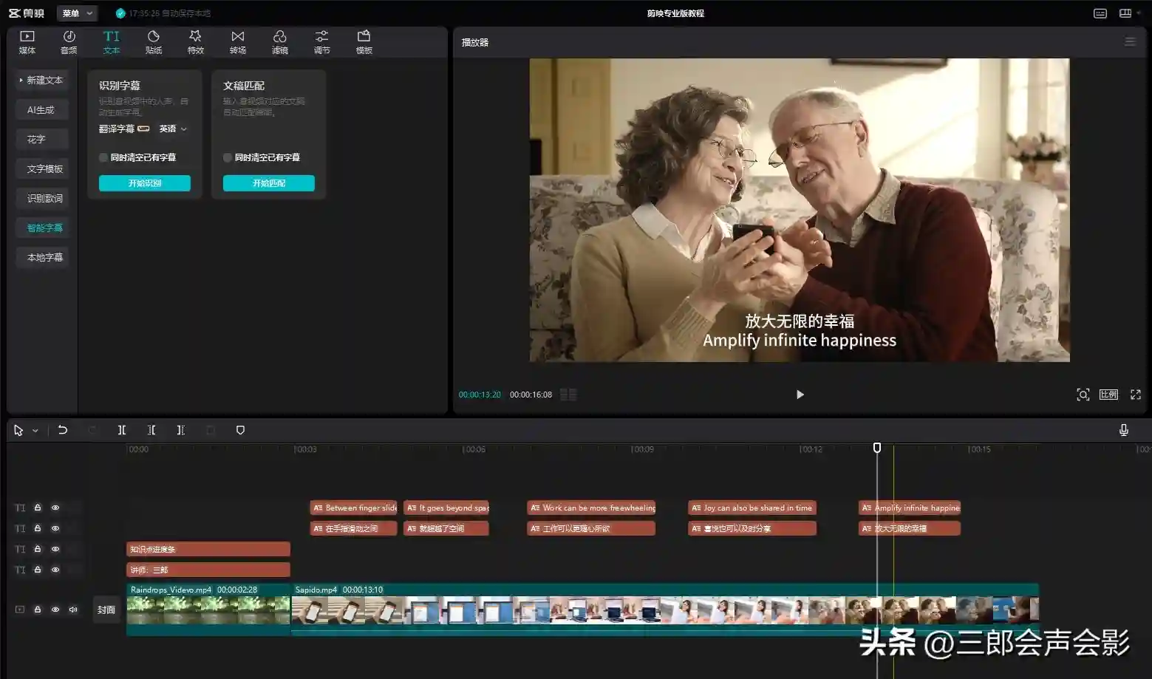Expand the 新建文本 sidebar category

[x=42, y=80]
